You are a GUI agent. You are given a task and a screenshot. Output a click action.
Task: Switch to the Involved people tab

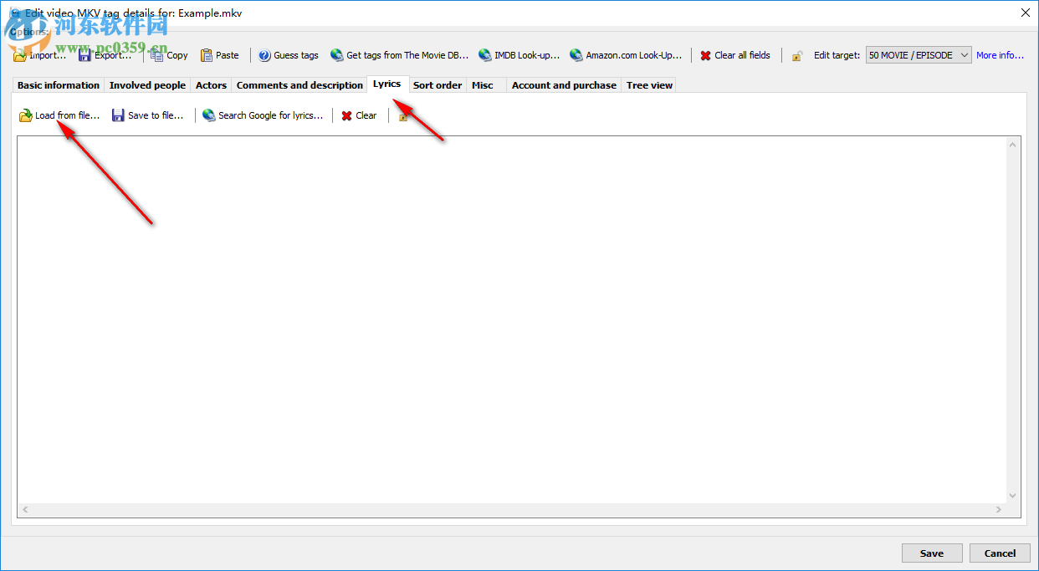click(147, 84)
